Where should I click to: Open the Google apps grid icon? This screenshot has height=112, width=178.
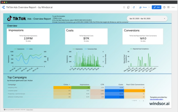tap(169, 7)
